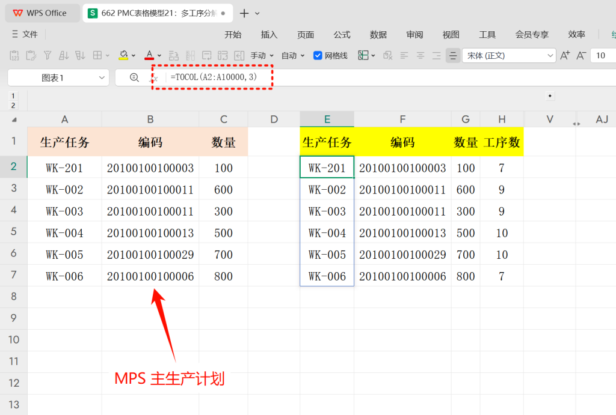The width and height of the screenshot is (616, 415).
Task: Expand the grouped columns plus button
Action: pyautogui.click(x=550, y=95)
